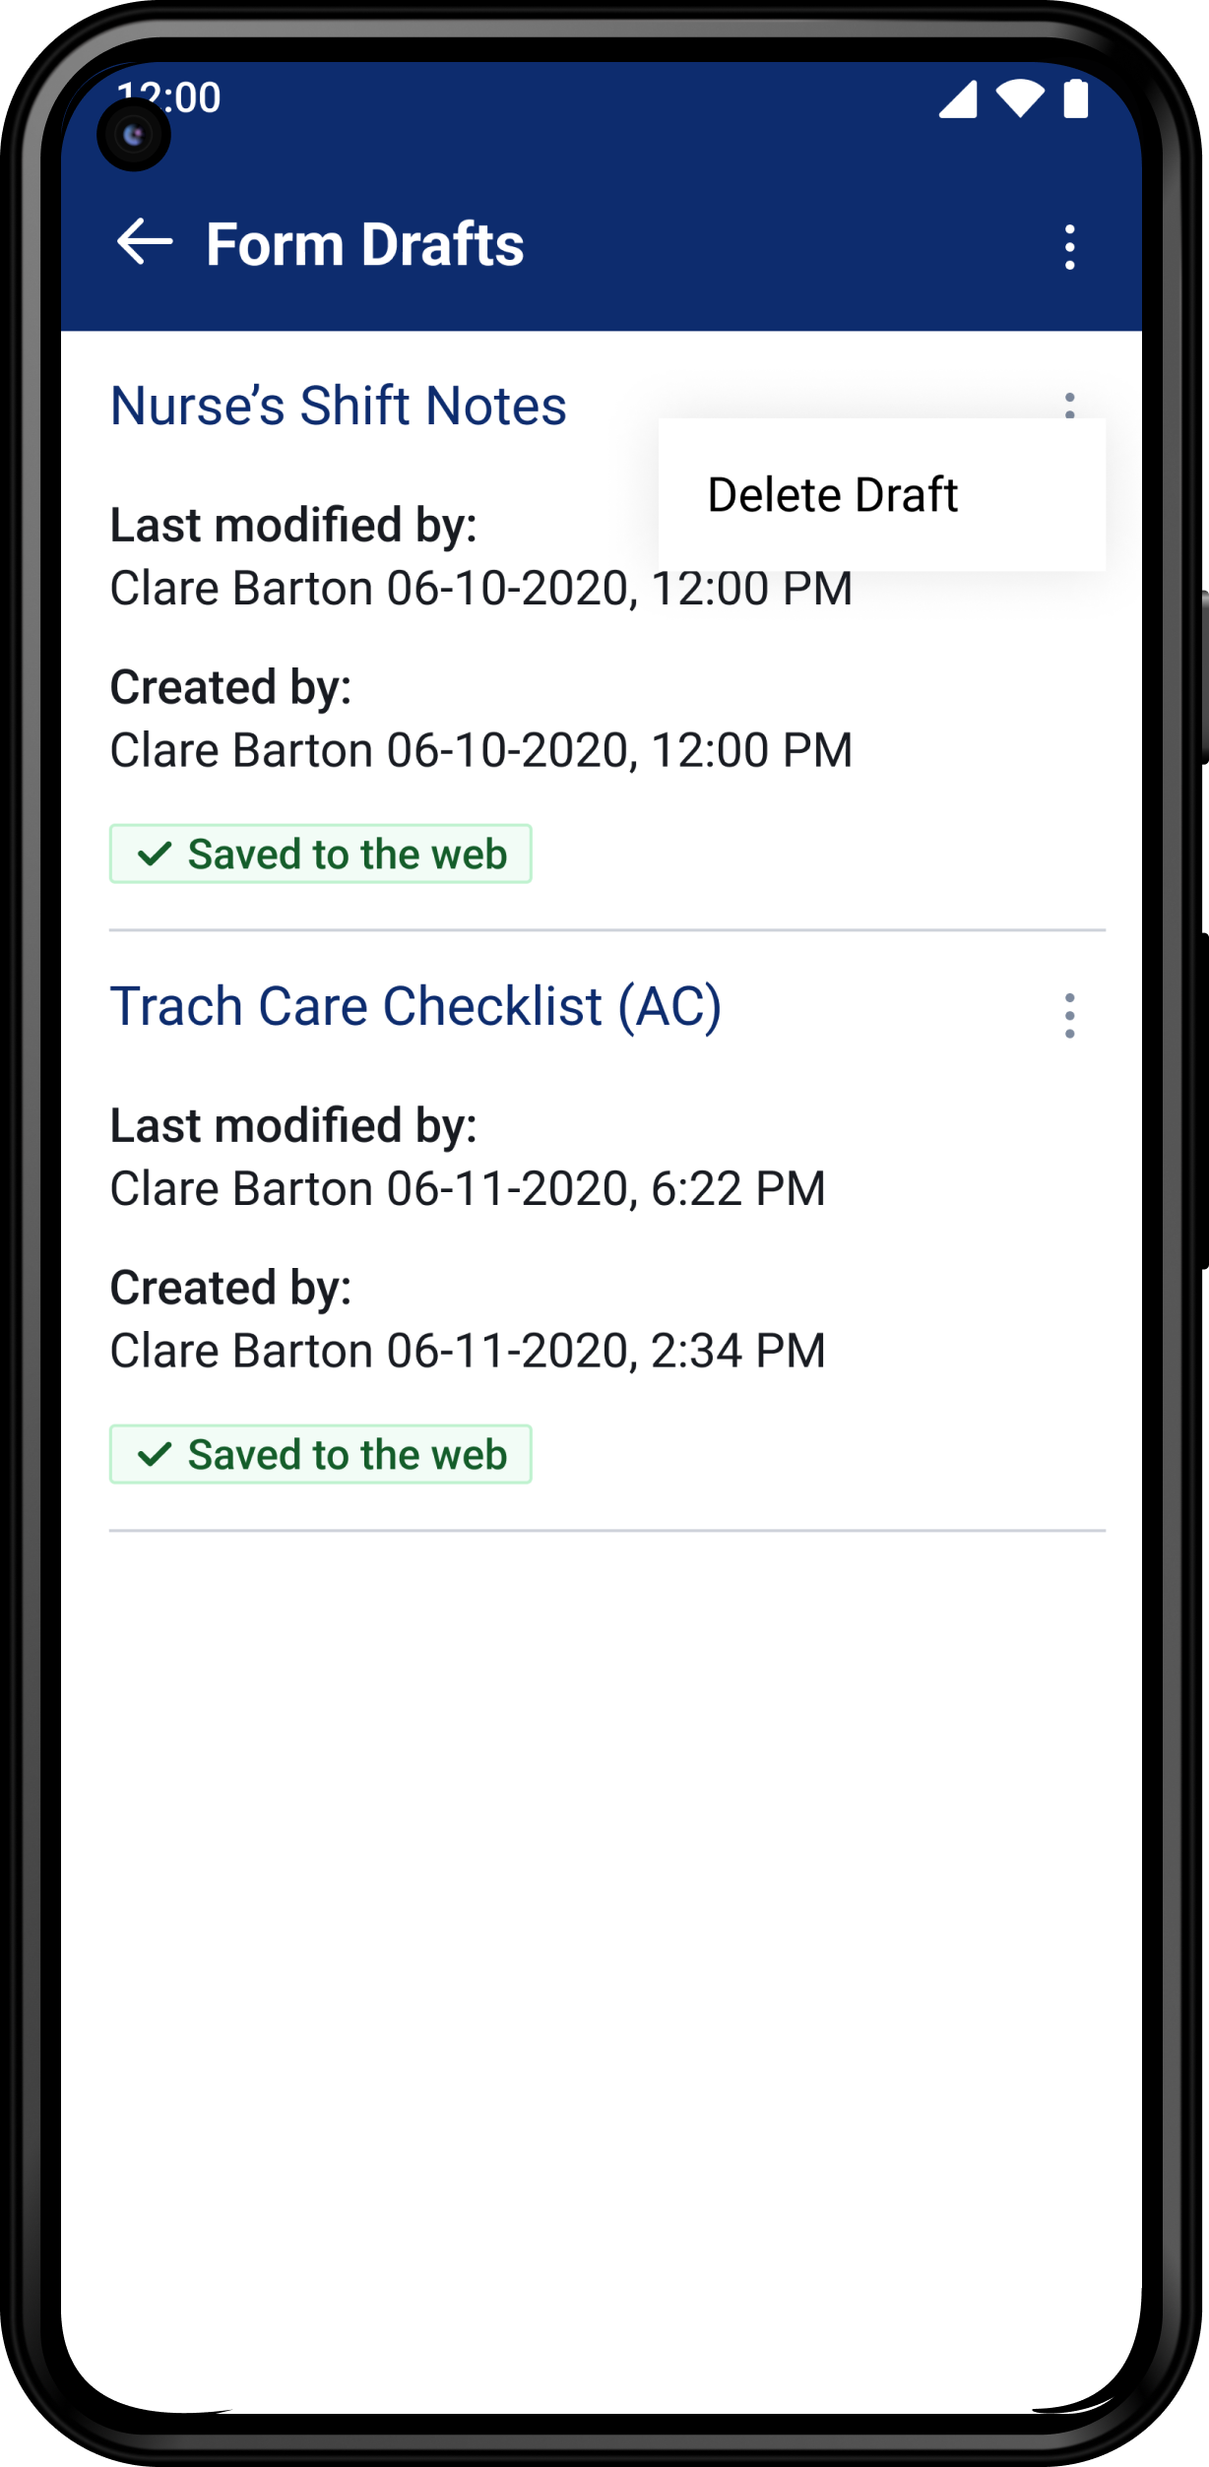Click the checkmark icon in first Saved badge
Viewport: 1209px width, 2467px height.
(156, 854)
